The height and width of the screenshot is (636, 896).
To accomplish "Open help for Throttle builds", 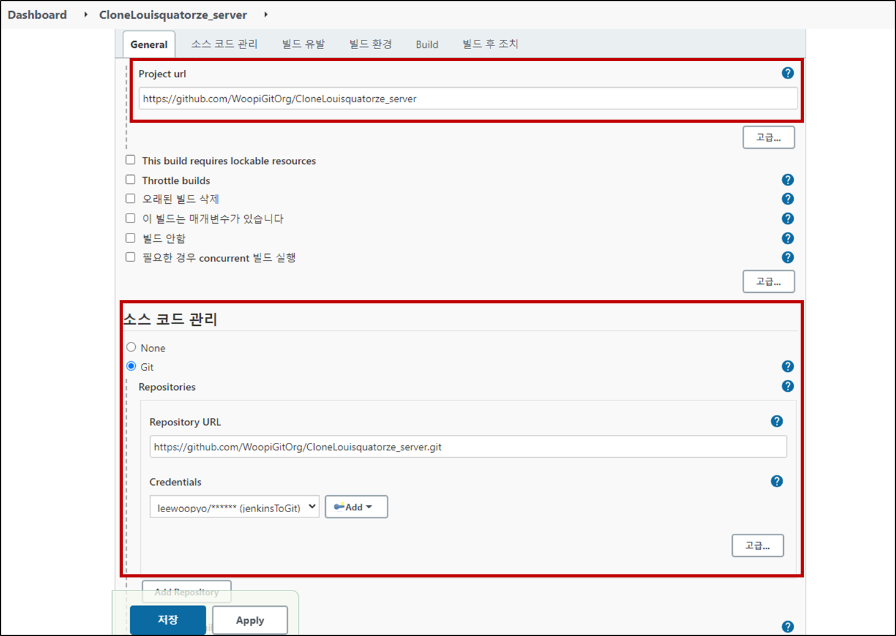I will (x=788, y=180).
